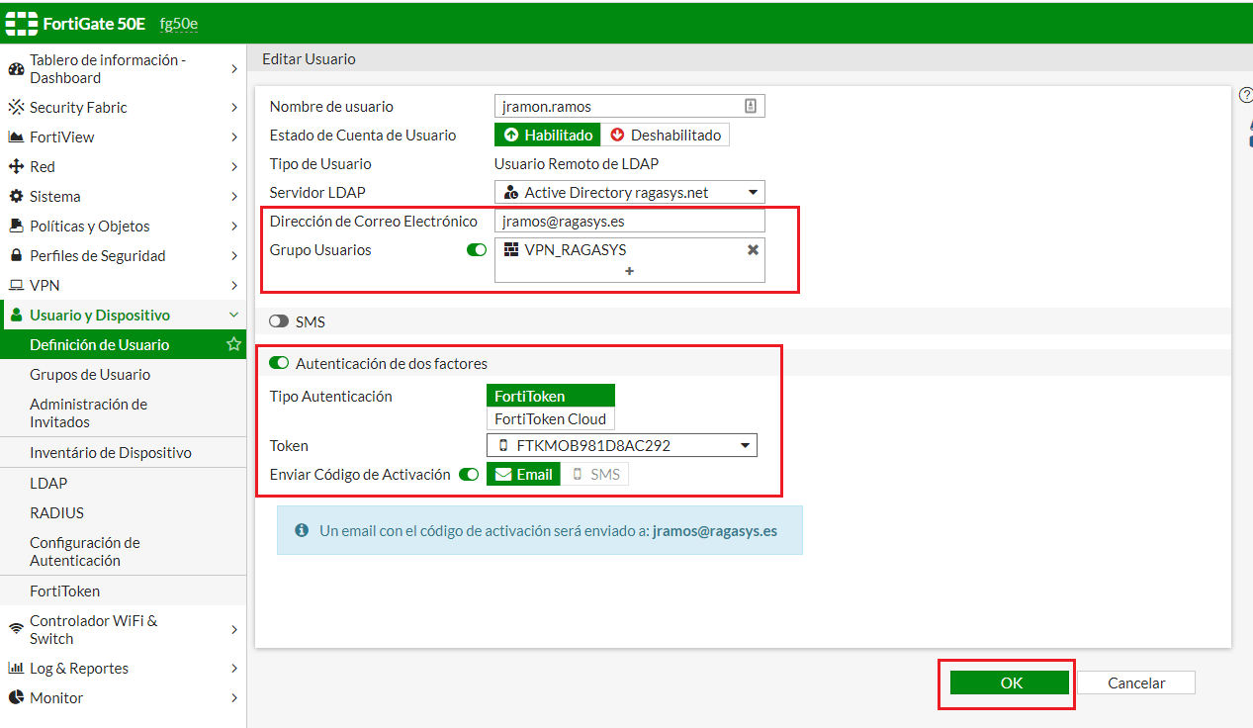
Task: Click the FortiView sidebar icon
Action: click(x=16, y=136)
